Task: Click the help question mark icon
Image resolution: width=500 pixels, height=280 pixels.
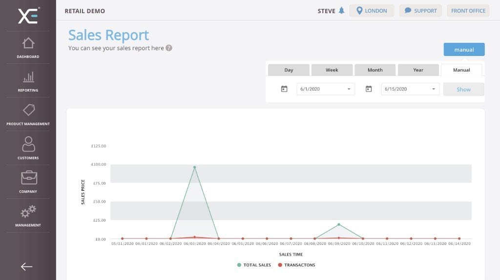Action: pos(169,48)
